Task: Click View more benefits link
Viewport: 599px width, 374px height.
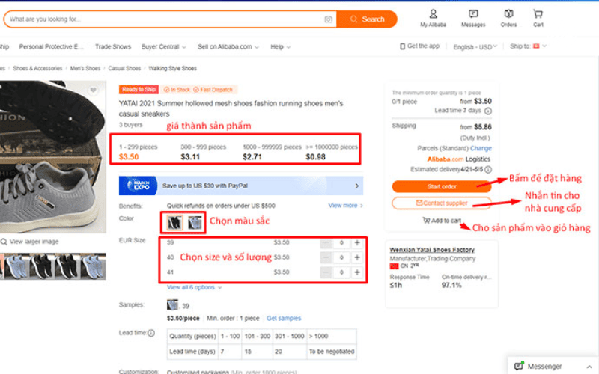Action: click(x=345, y=205)
